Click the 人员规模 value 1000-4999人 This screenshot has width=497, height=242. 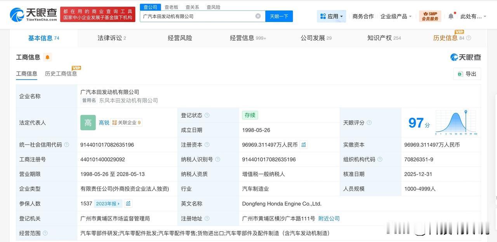420,189
